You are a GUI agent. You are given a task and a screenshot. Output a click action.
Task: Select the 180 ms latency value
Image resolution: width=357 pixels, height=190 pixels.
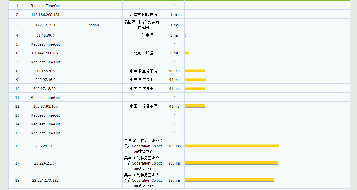(174, 180)
